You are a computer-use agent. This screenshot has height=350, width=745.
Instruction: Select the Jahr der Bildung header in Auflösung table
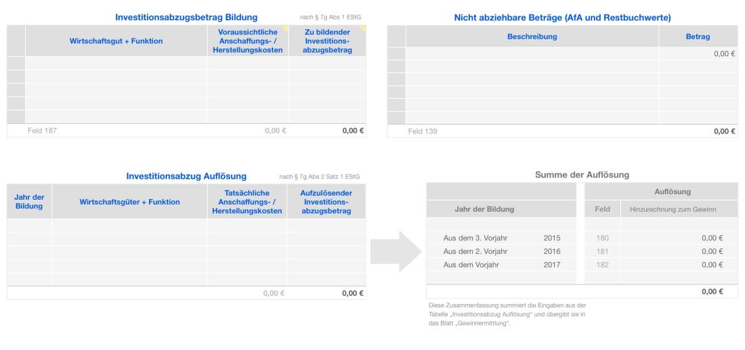tap(29, 202)
